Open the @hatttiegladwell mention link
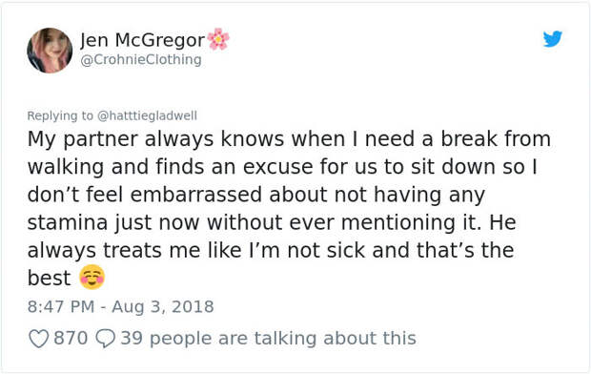This screenshot has width=591, height=374. tap(147, 115)
